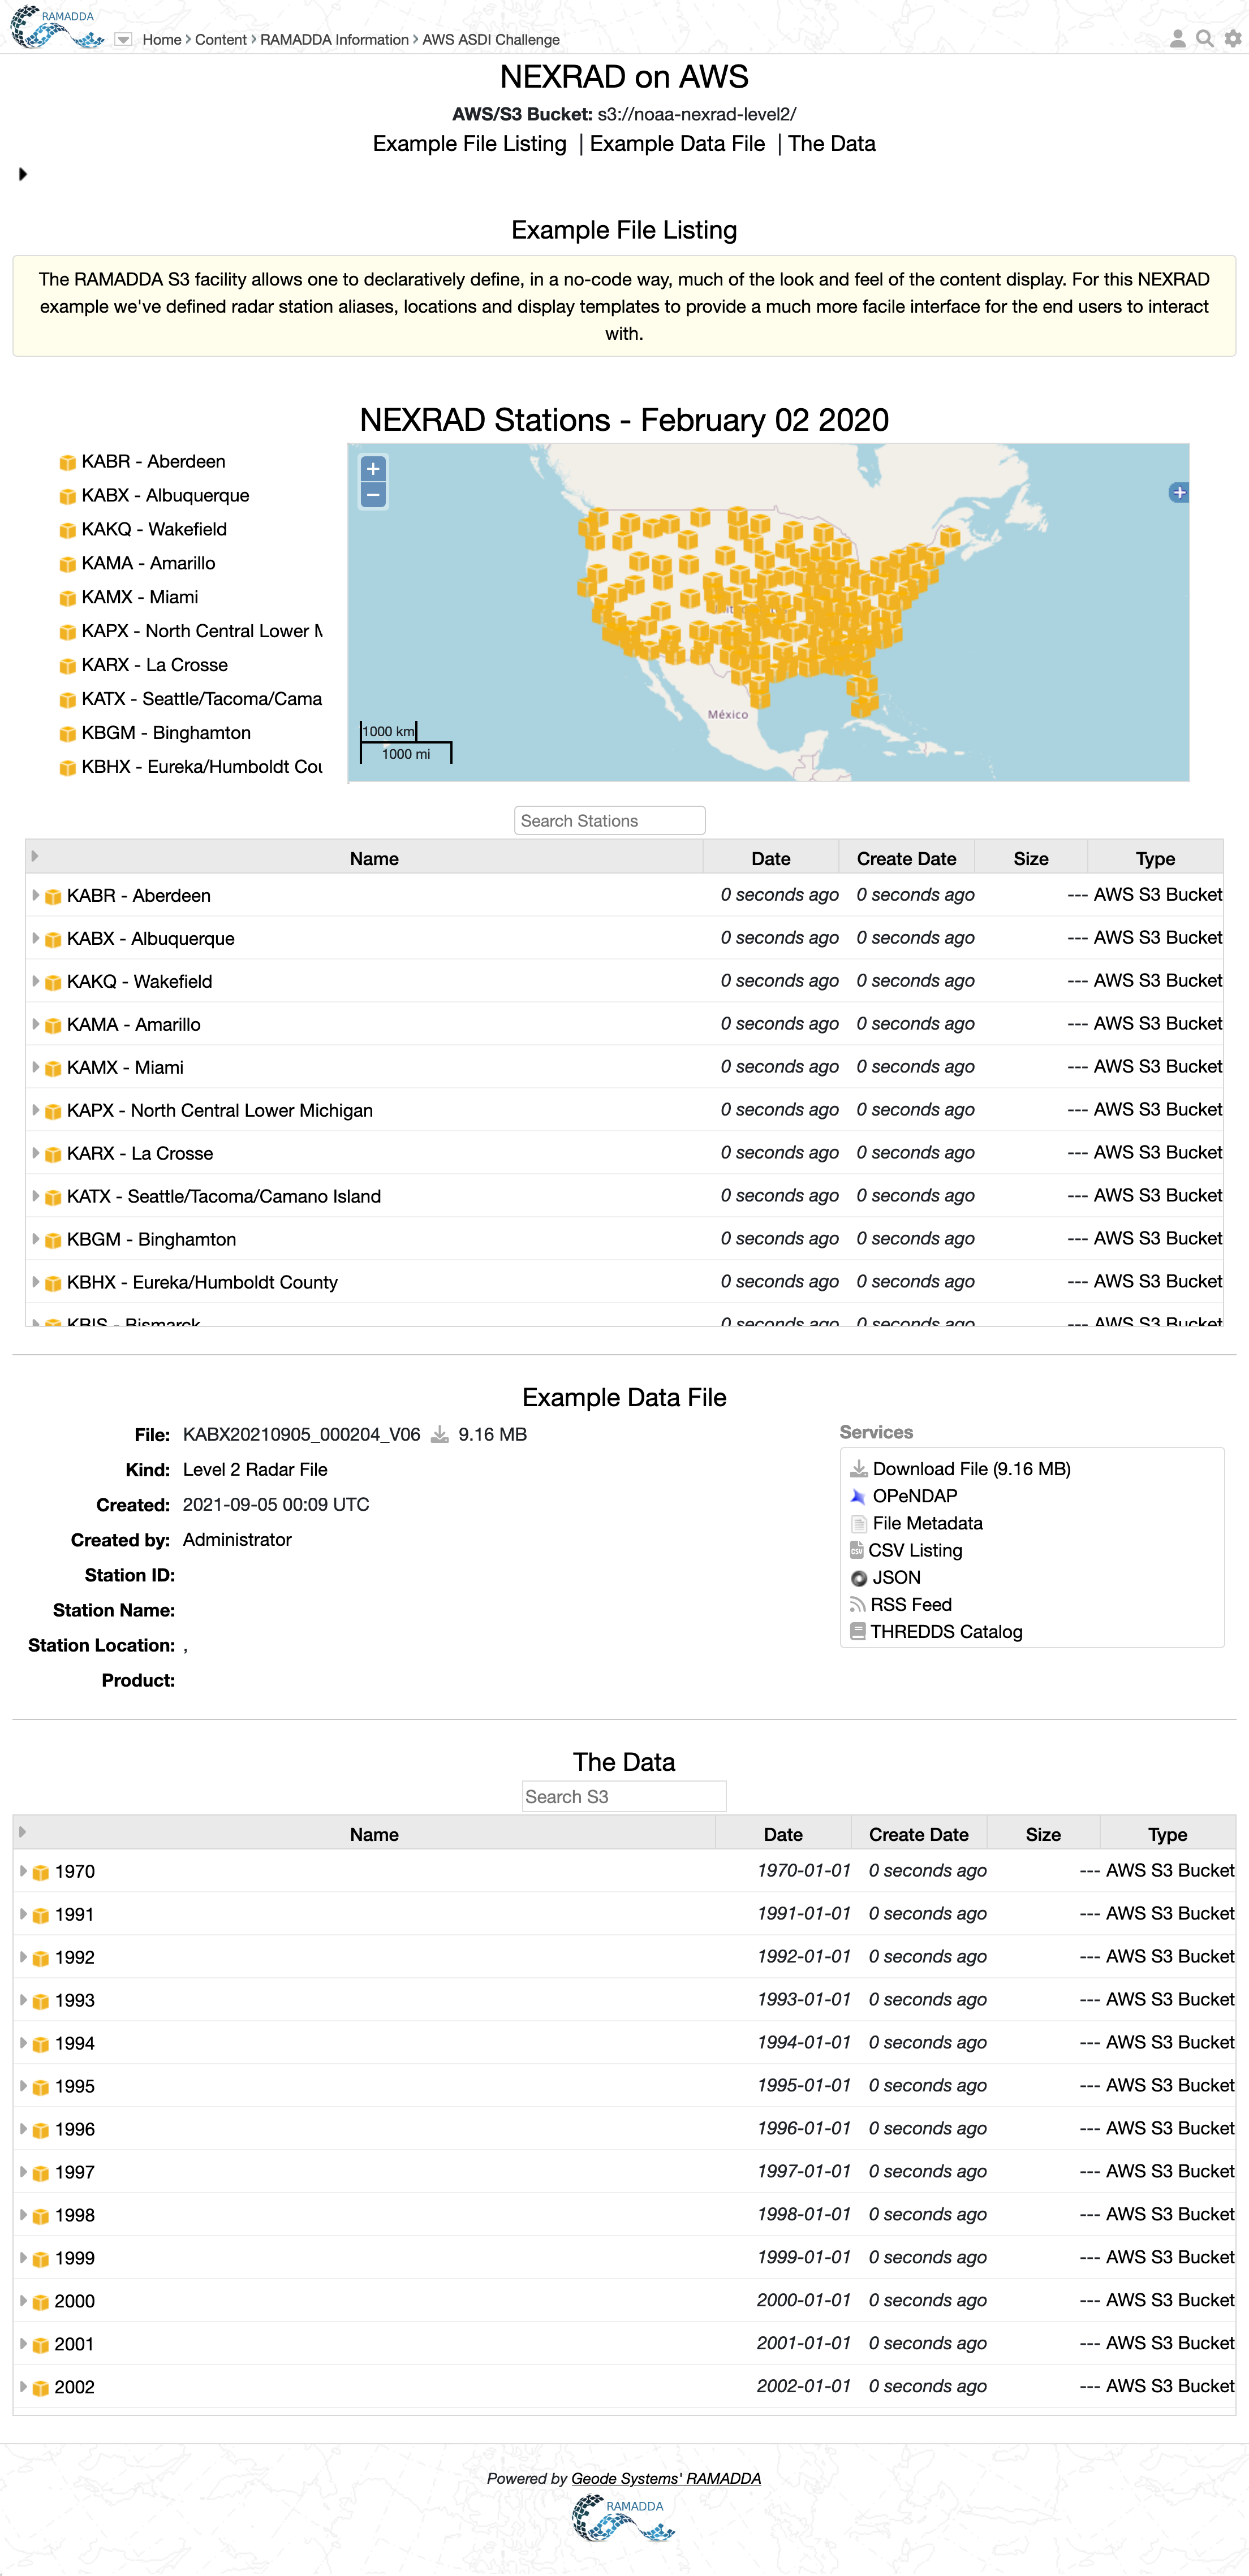Click the RAMADDA logo at top left
This screenshot has width=1249, height=2576.
point(57,28)
